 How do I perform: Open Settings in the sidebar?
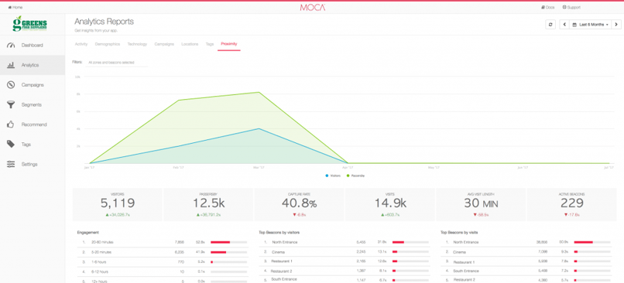(33, 164)
